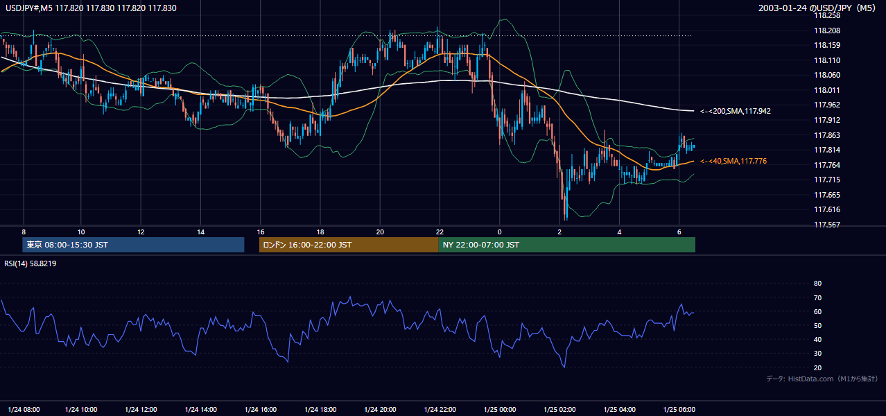The width and height of the screenshot is (886, 416).
Task: Click RSI axis level 70
Action: [817, 297]
